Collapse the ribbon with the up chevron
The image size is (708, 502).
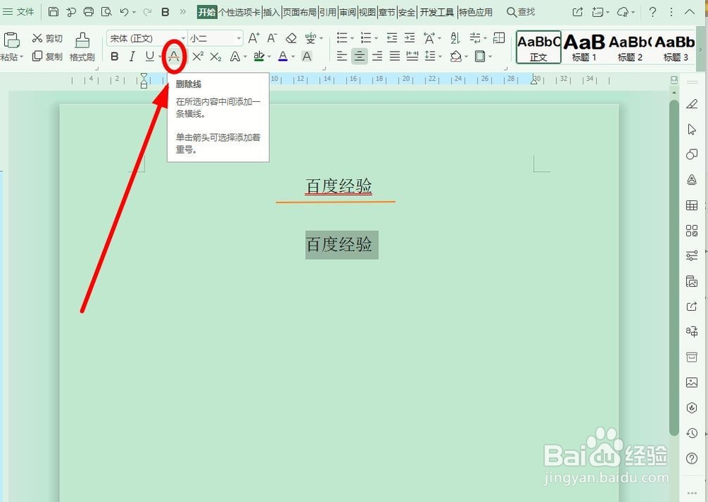(690, 12)
